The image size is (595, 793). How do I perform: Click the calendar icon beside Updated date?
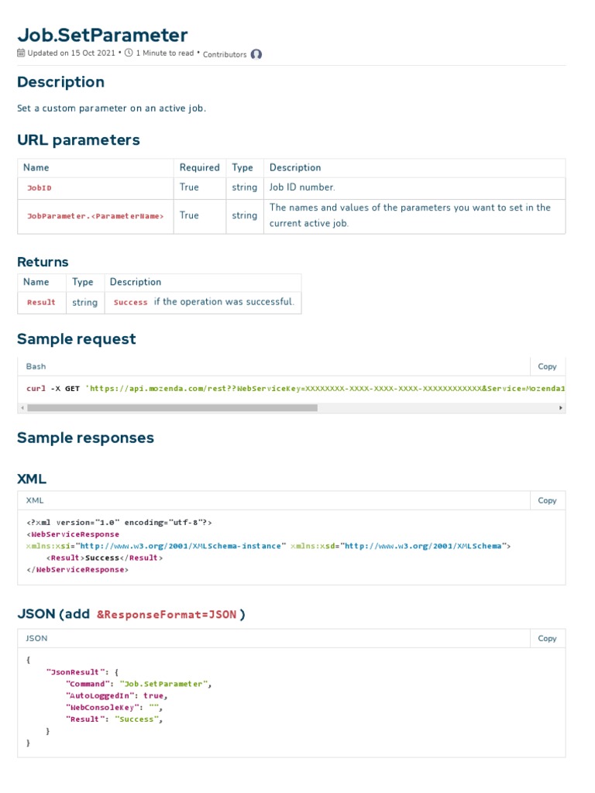click(21, 53)
